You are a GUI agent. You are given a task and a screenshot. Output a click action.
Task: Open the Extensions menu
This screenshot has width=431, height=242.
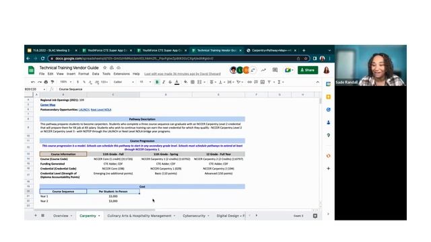121,74
